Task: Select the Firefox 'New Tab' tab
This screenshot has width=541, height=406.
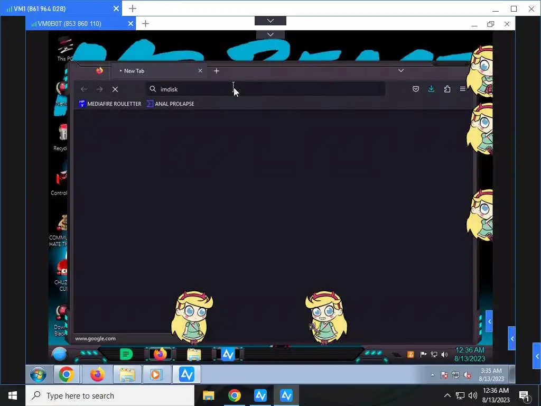Action: point(158,71)
